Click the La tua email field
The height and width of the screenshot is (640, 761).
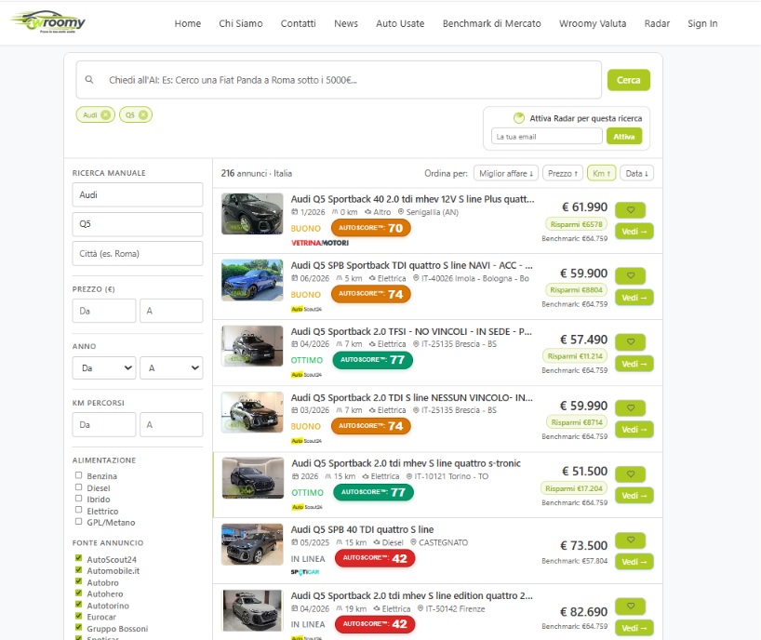tap(547, 137)
